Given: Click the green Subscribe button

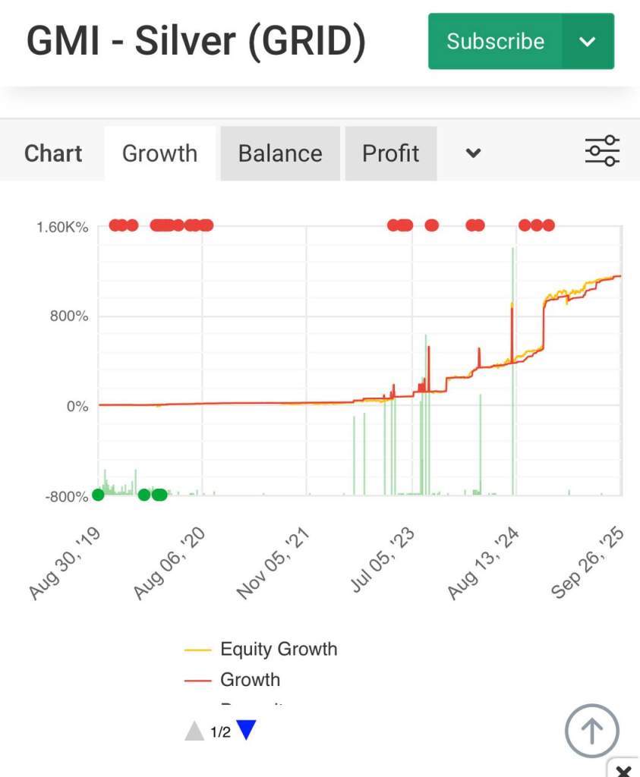Looking at the screenshot, I should pos(495,41).
